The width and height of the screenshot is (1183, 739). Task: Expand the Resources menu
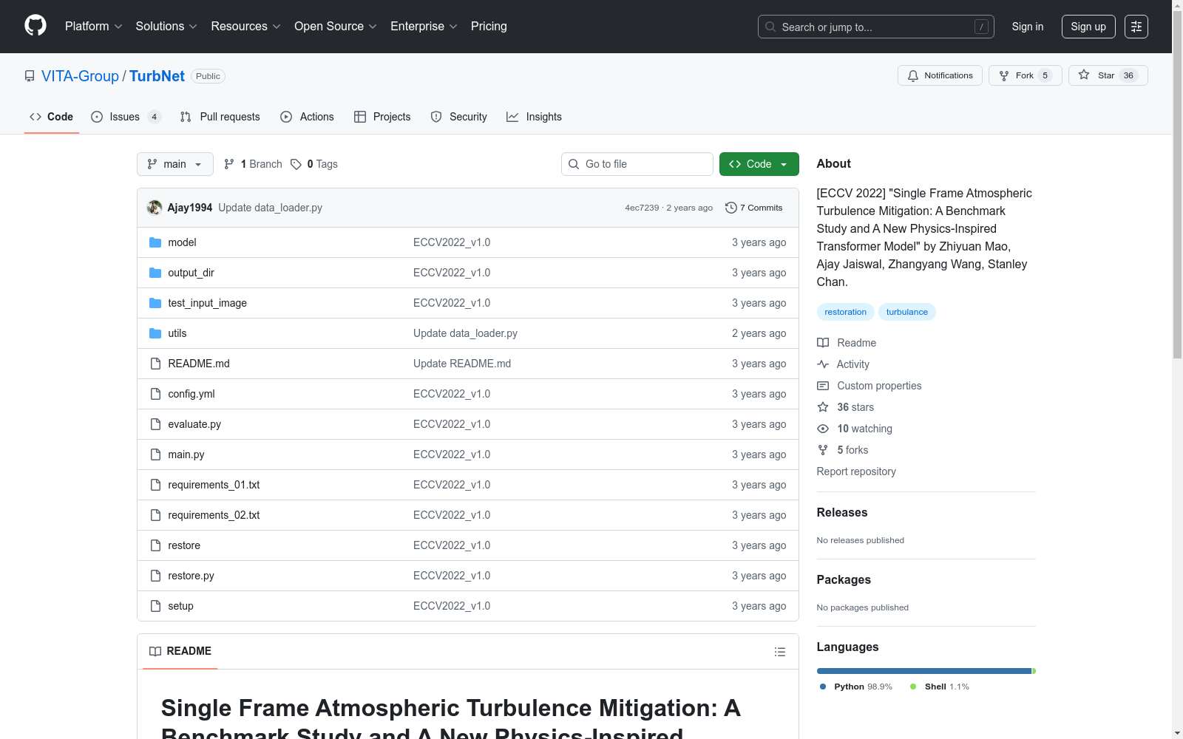pos(245,26)
